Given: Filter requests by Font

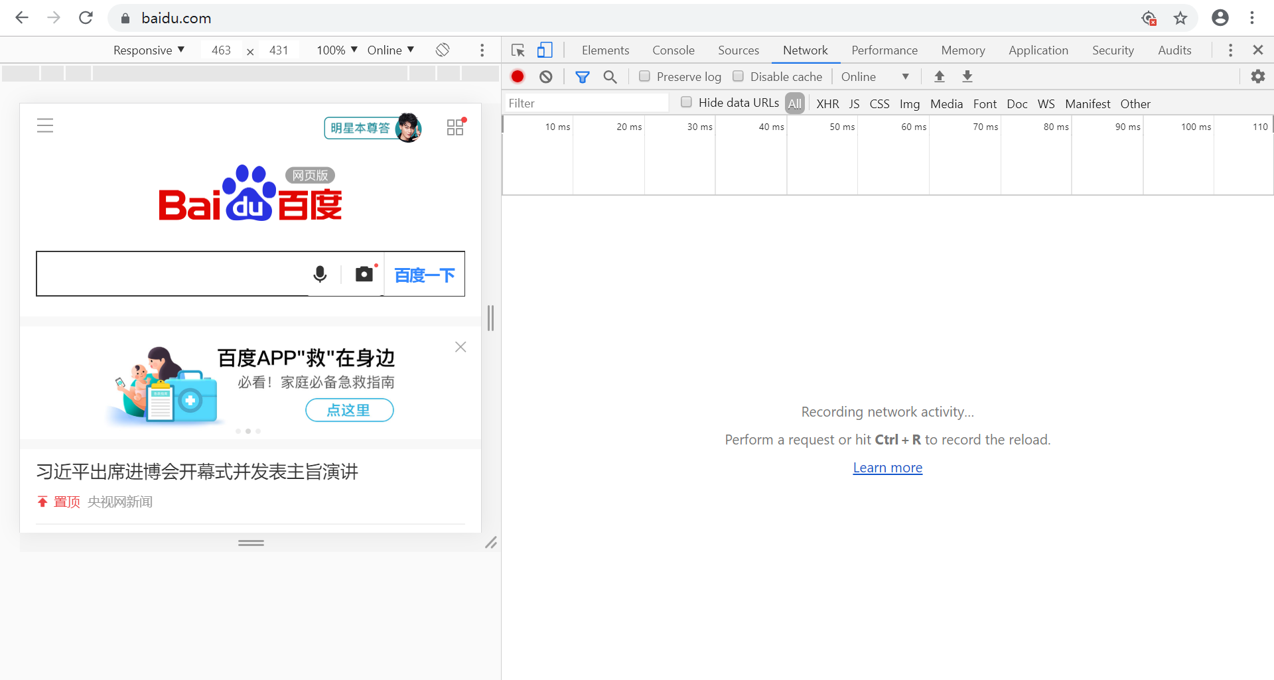Looking at the screenshot, I should coord(985,104).
